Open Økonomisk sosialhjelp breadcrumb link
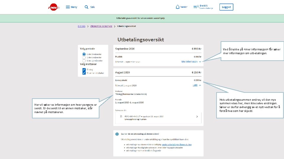284x159 pixels. [101, 26]
